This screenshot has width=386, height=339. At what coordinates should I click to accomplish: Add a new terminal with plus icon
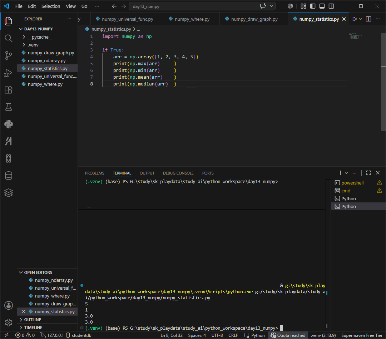click(340, 173)
